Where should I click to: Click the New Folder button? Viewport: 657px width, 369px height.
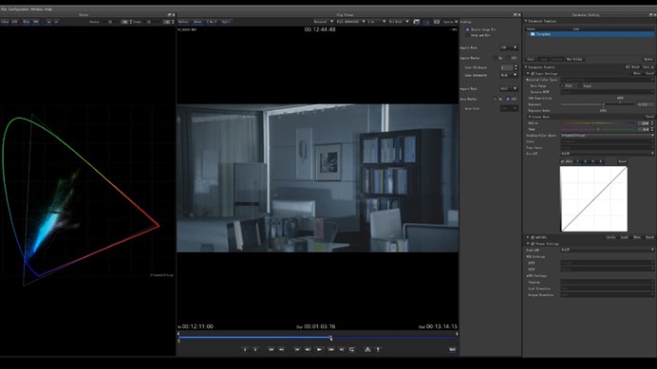pyautogui.click(x=575, y=59)
